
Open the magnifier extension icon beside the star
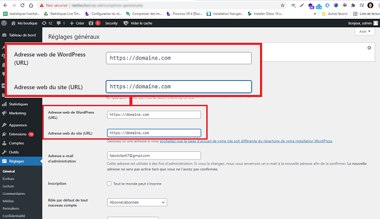coord(293,5)
